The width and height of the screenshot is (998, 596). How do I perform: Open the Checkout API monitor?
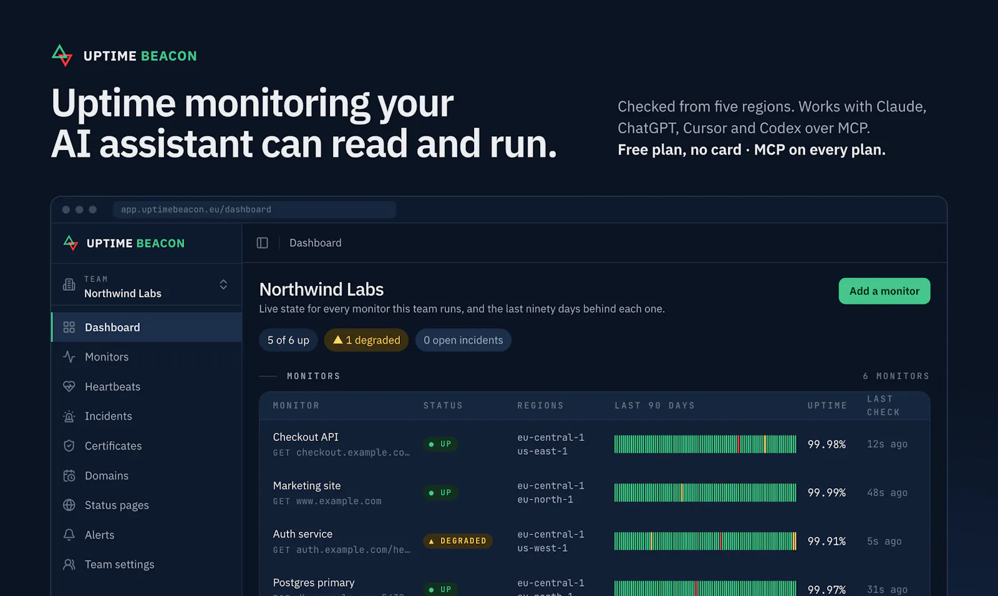306,437
